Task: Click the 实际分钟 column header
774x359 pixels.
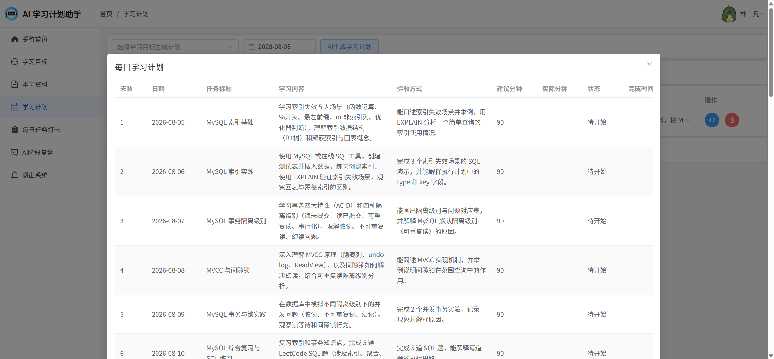Action: tap(555, 89)
